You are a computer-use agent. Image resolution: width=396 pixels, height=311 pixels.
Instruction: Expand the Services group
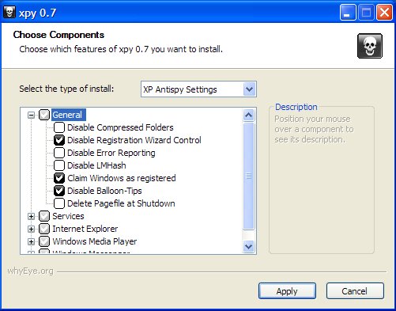point(31,216)
